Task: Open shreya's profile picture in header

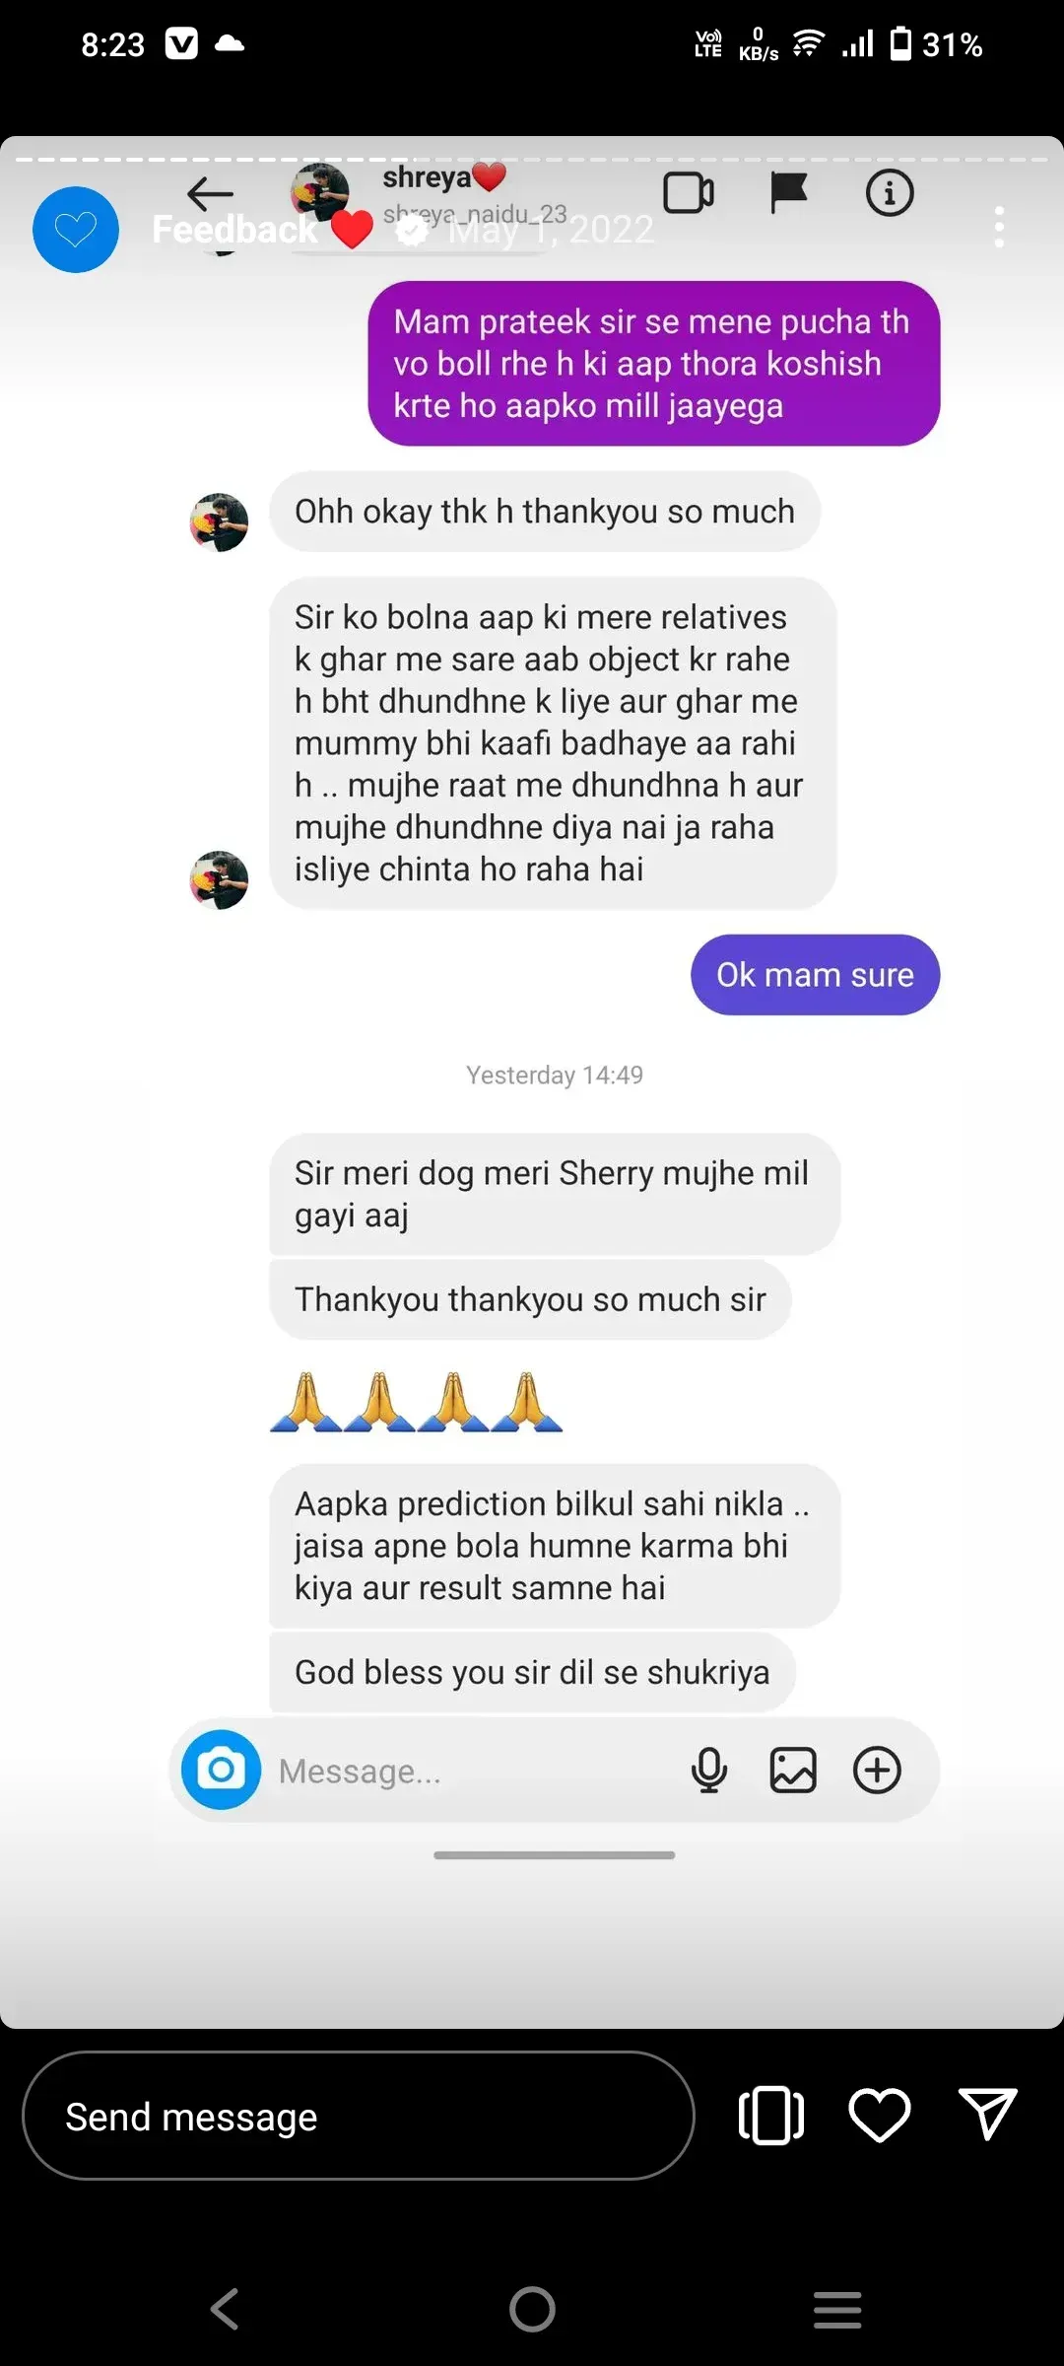Action: [319, 192]
